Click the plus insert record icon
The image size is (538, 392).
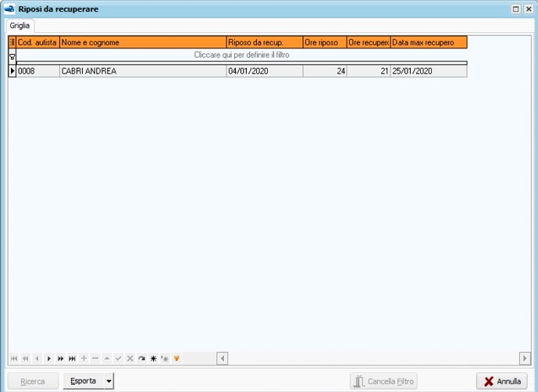click(x=84, y=358)
